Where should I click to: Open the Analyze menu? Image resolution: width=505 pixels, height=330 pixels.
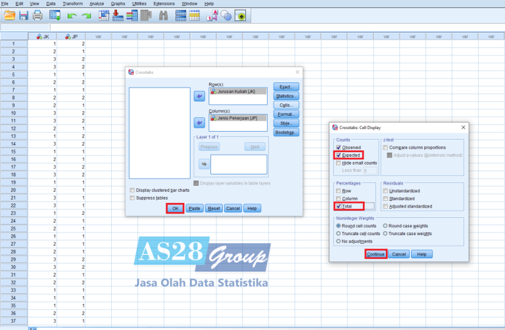point(97,3)
